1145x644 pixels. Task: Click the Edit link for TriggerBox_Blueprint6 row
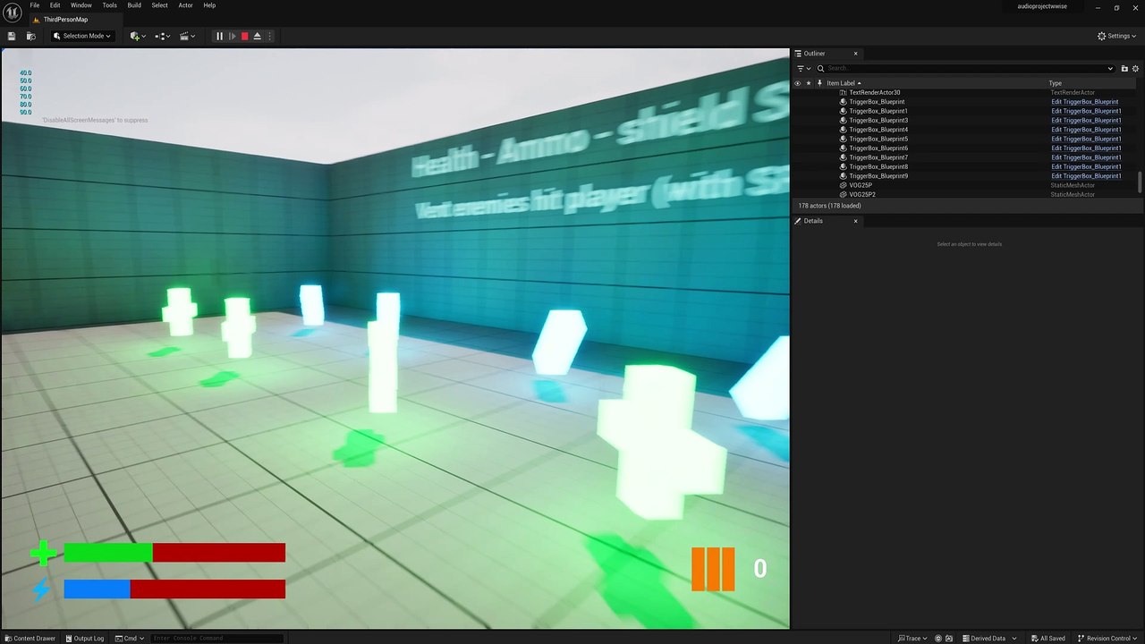[x=1086, y=148]
